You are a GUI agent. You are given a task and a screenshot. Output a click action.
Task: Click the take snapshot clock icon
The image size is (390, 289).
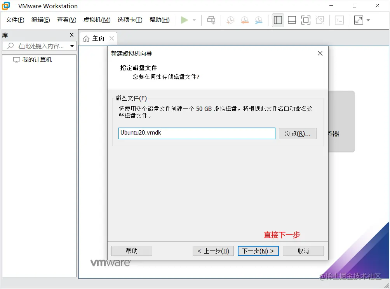(x=230, y=20)
